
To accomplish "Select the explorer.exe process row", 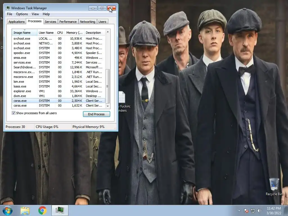I will (58, 91).
